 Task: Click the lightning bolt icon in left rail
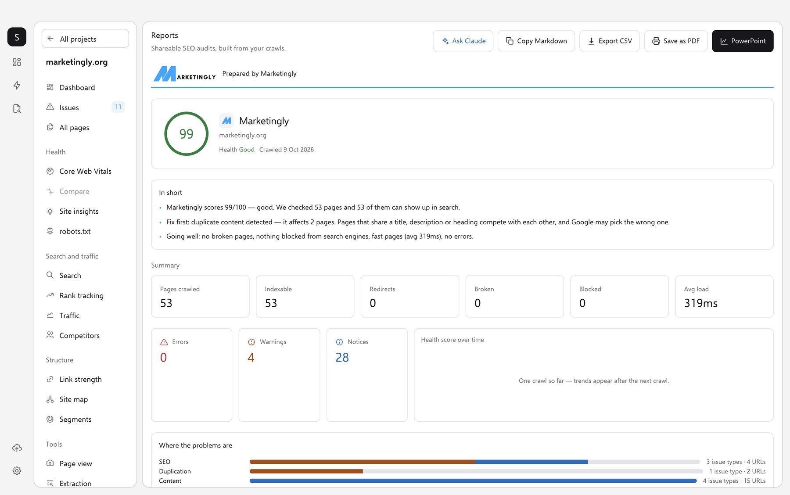[17, 85]
